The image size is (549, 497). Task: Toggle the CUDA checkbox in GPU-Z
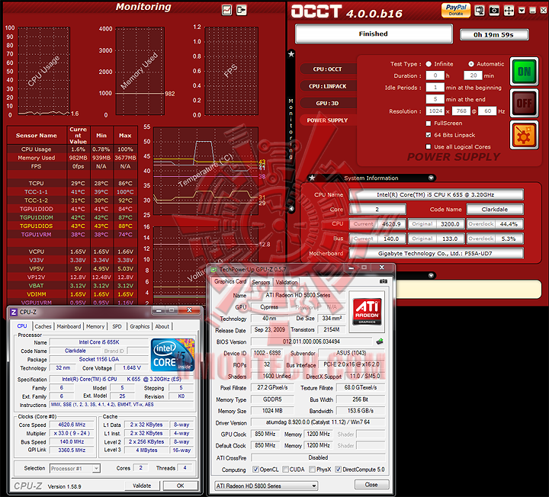[285, 470]
